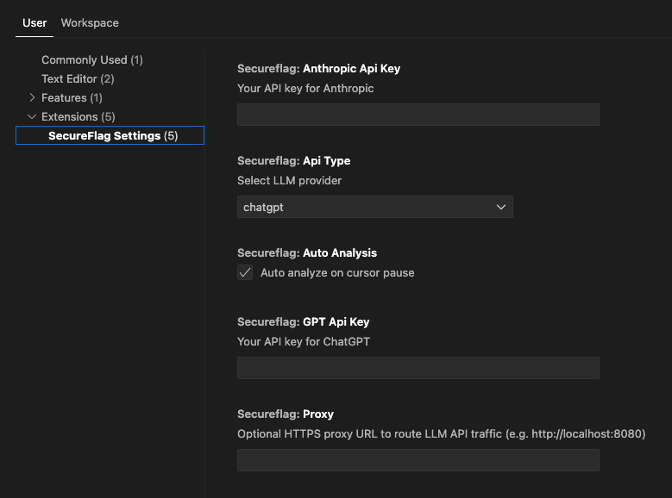Click the 'Secureflag: Api Type' setting title

[x=294, y=161]
